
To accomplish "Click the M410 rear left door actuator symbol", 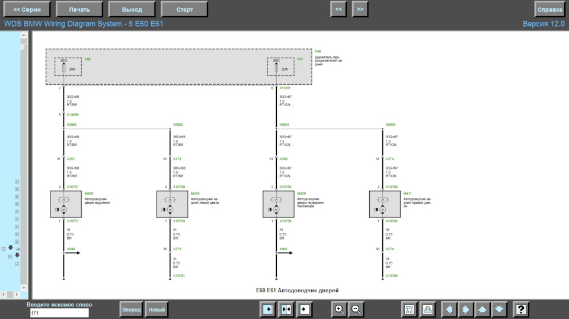I will [x=172, y=205].
